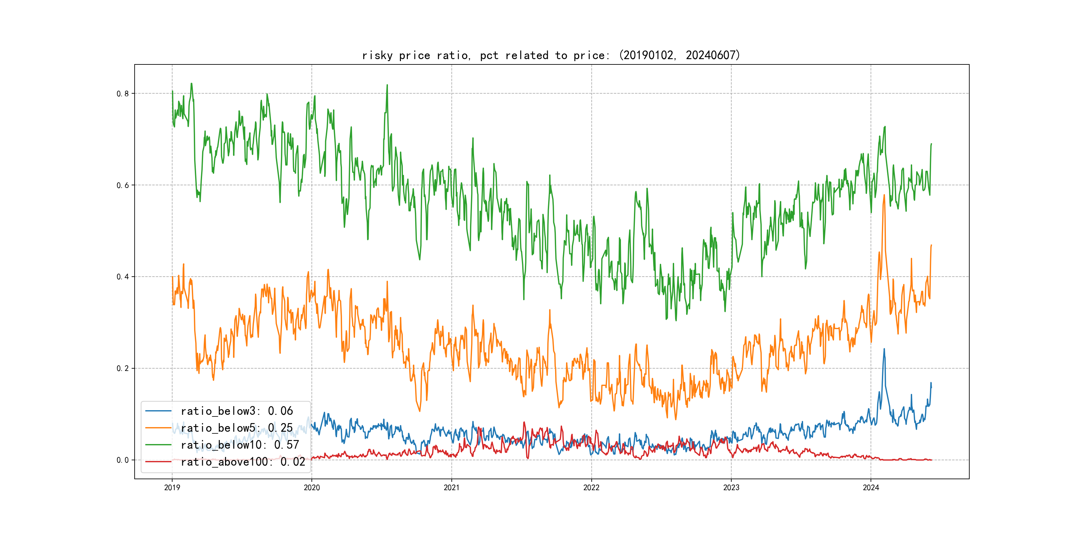This screenshot has height=538, width=1077.
Task: Click the 2020 x-axis tick label
Action: pos(311,488)
